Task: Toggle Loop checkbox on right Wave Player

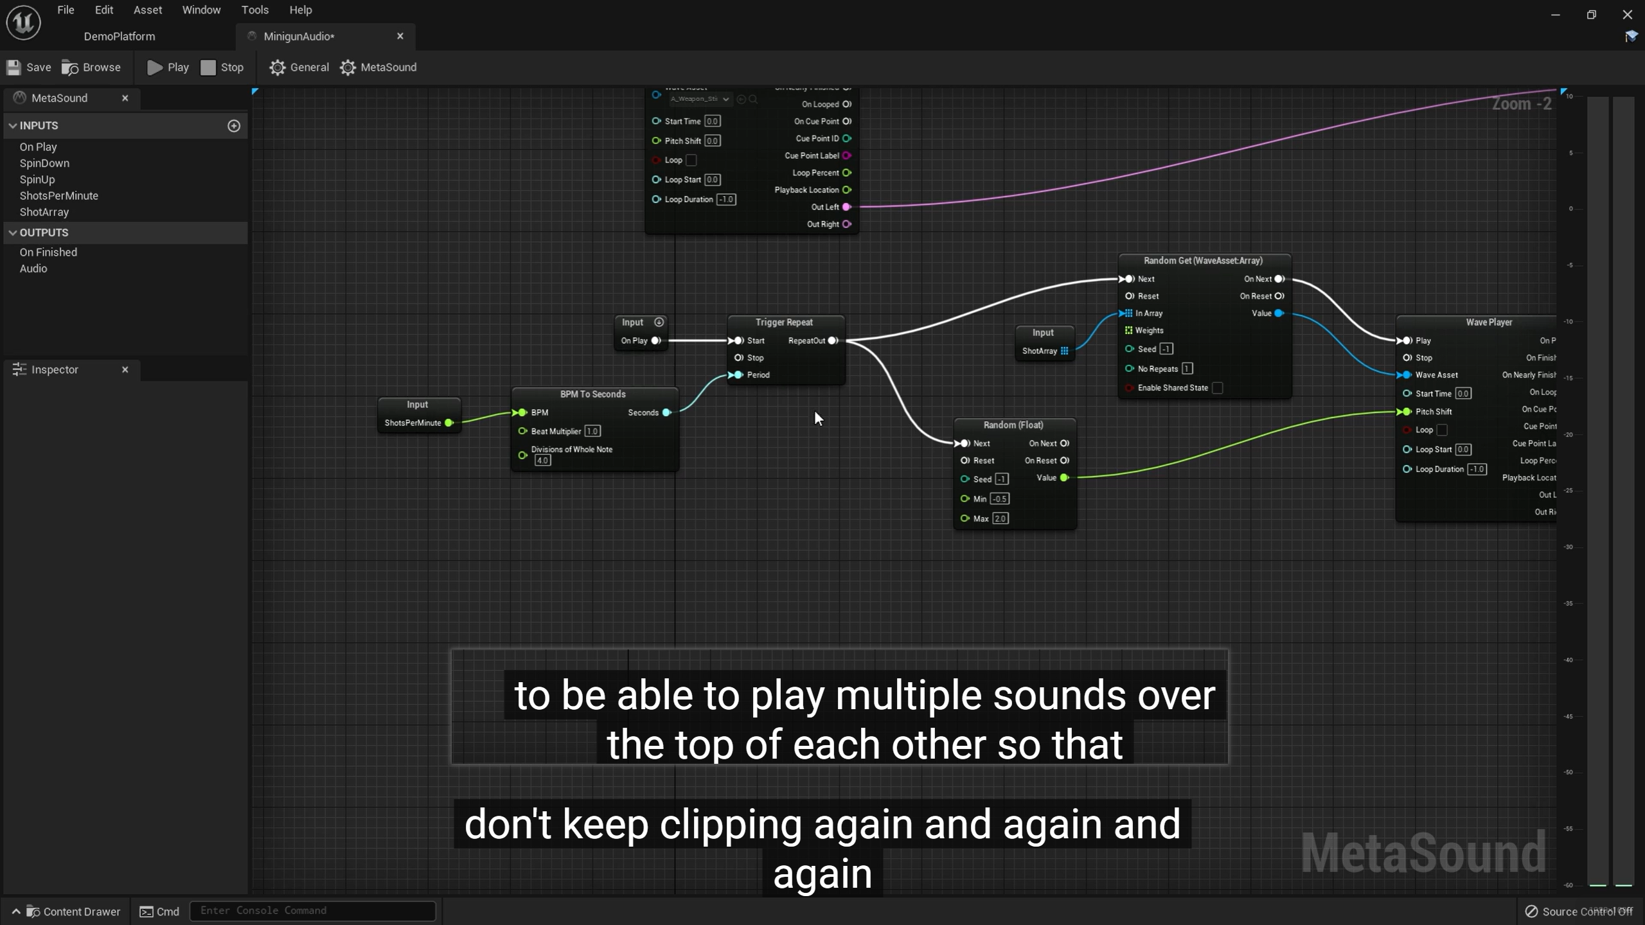Action: coord(1442,430)
